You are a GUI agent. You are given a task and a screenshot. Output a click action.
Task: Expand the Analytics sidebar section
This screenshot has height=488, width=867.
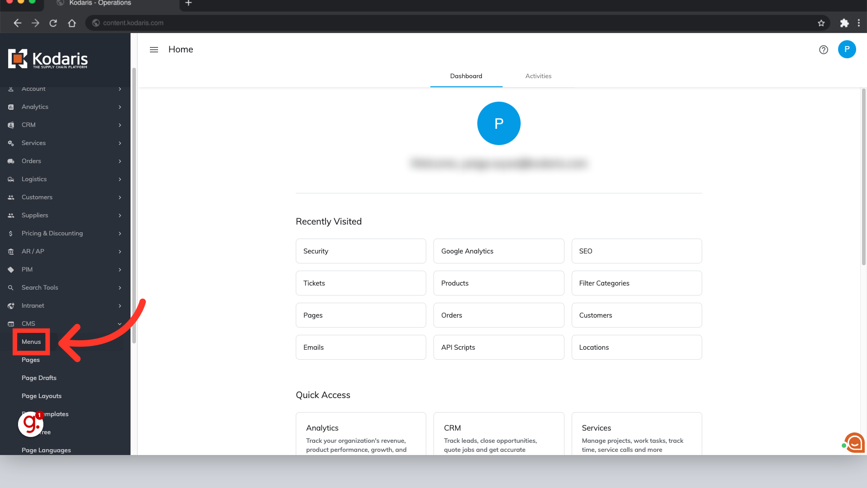(35, 107)
